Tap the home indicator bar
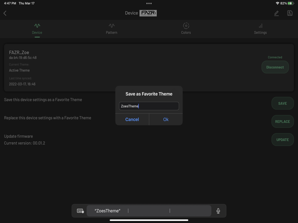This screenshot has width=298, height=223. (x=149, y=220)
